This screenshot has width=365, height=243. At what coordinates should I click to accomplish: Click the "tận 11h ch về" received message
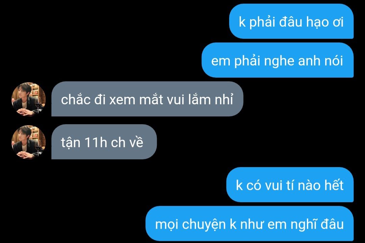[104, 142]
